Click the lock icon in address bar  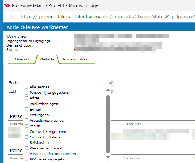(12, 16)
